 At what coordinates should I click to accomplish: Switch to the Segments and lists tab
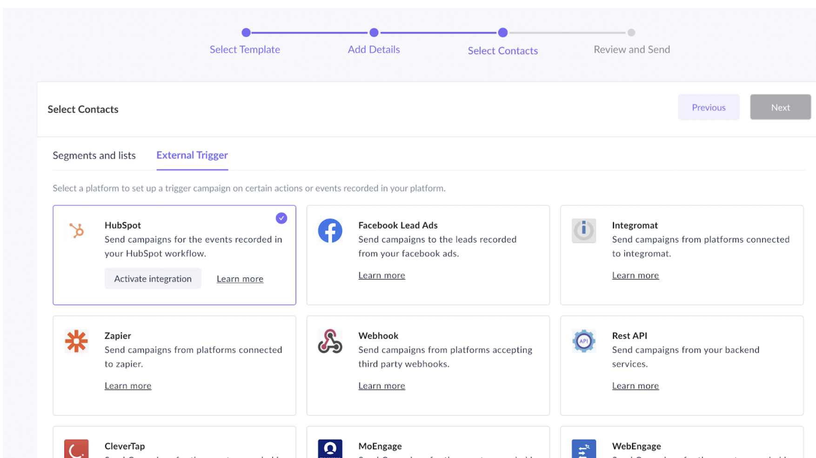point(94,155)
